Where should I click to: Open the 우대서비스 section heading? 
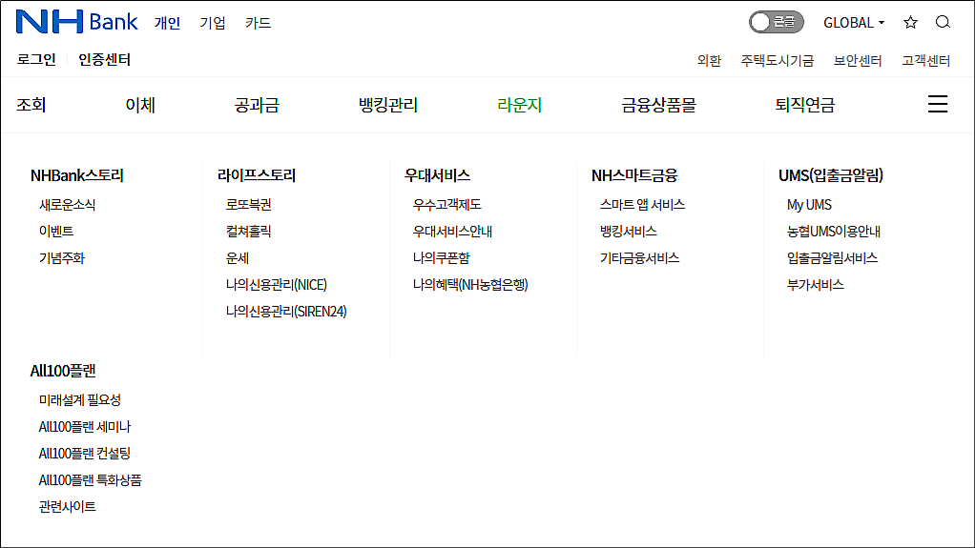click(437, 175)
